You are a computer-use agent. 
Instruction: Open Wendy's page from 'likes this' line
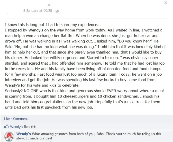16,127
